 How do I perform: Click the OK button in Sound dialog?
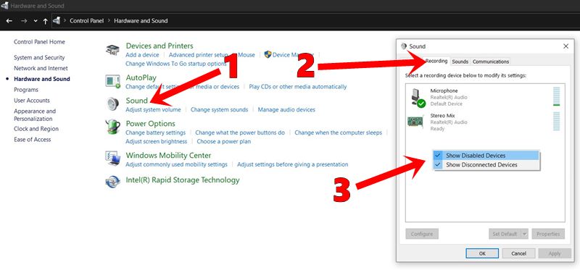(x=482, y=253)
